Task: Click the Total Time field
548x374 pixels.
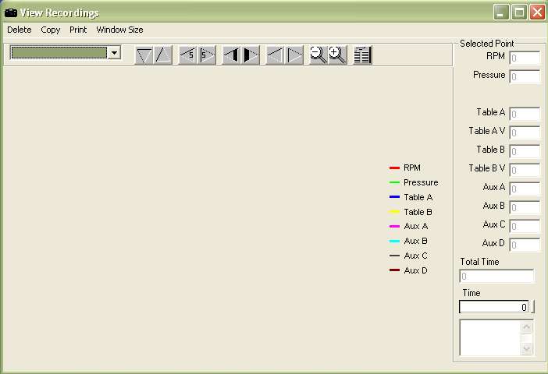Action: [x=496, y=277]
